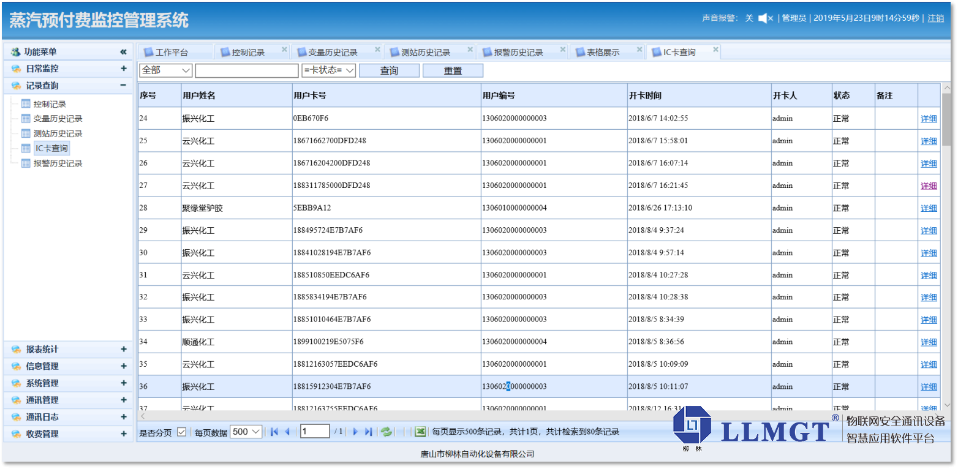958x469 pixels.
Task: Open 详细 link for row 28
Action: tap(929, 208)
